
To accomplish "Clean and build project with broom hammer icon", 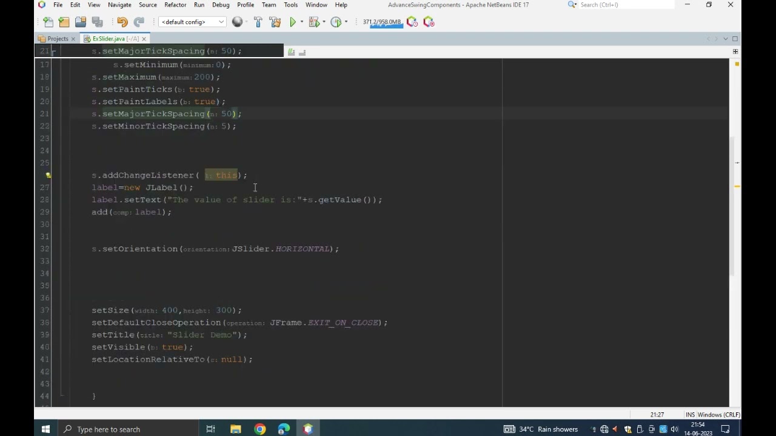I will [275, 22].
